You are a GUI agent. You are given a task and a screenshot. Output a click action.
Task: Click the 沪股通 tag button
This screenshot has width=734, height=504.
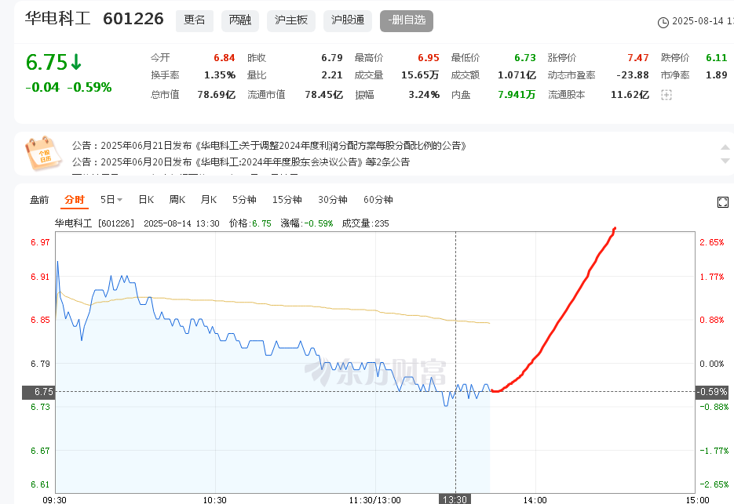click(x=347, y=20)
